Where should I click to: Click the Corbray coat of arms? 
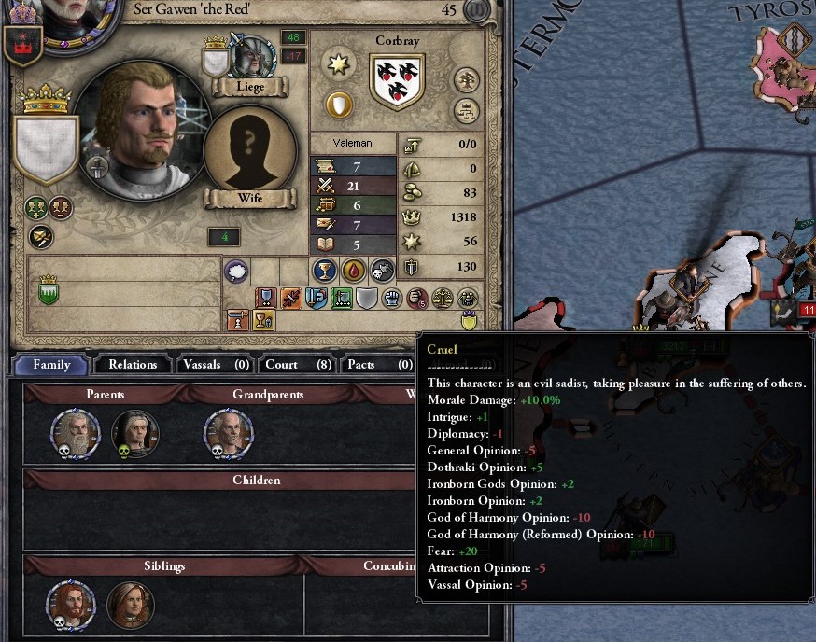pos(397,82)
